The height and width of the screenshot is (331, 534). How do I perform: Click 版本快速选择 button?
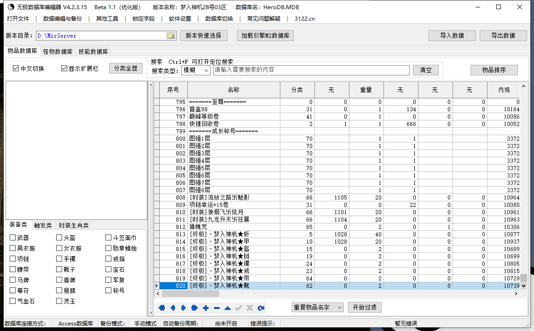(x=203, y=35)
